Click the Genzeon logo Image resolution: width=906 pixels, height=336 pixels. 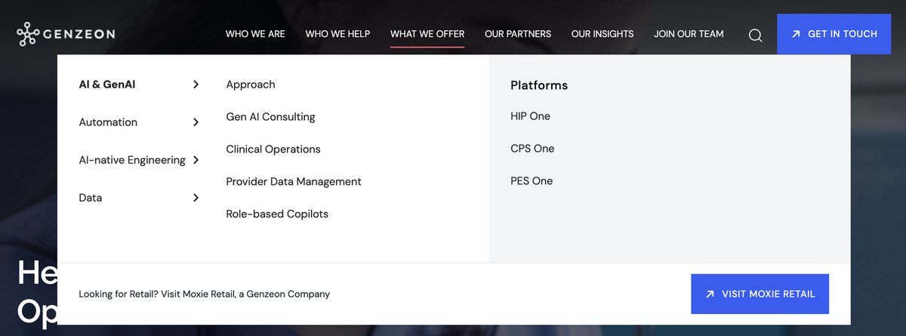click(x=65, y=34)
